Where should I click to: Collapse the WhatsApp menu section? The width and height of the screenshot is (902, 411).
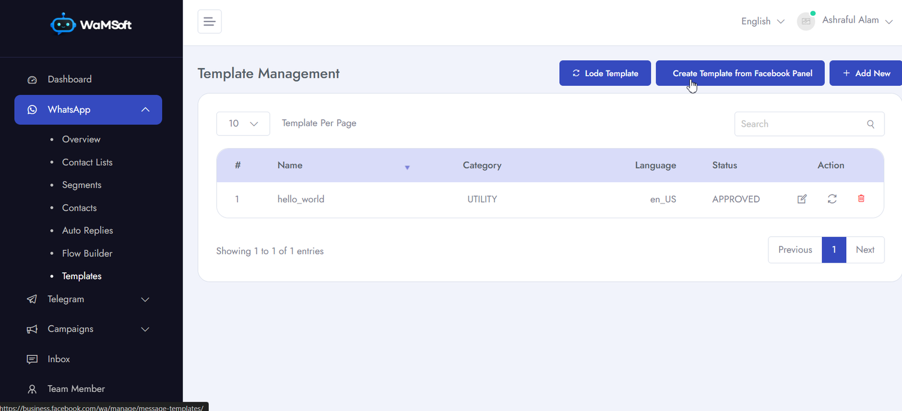tap(145, 109)
